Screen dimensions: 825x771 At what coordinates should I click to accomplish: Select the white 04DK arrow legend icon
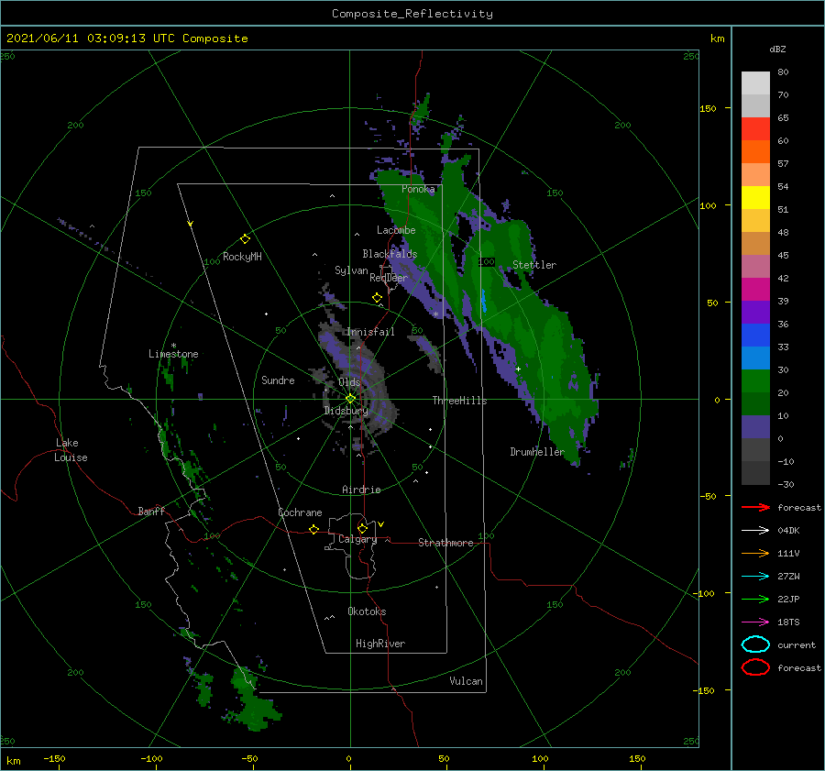point(755,531)
